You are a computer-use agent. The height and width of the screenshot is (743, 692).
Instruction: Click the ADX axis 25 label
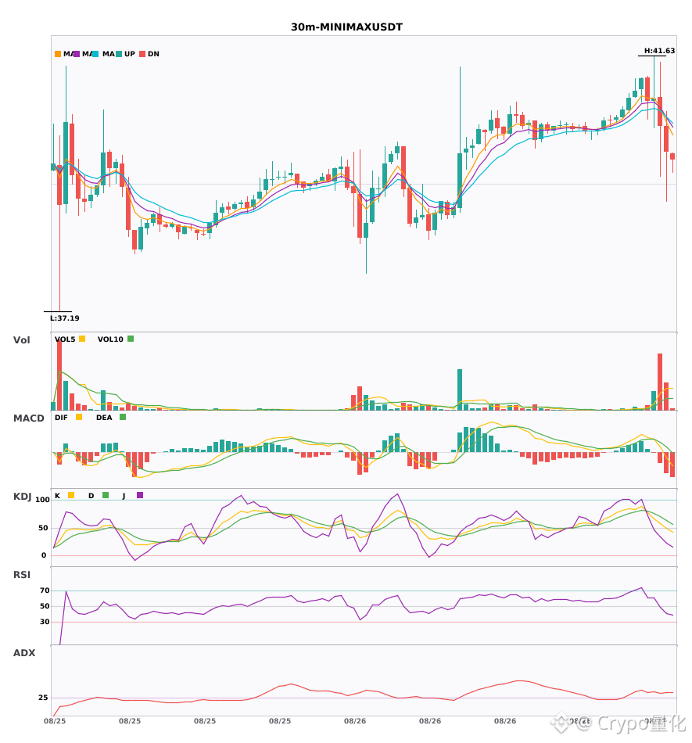pos(43,698)
